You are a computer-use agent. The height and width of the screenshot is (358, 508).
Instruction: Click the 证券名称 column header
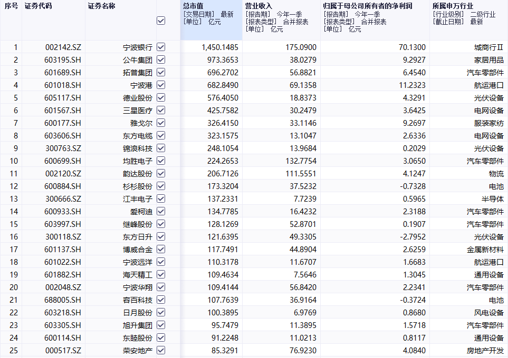(x=101, y=6)
